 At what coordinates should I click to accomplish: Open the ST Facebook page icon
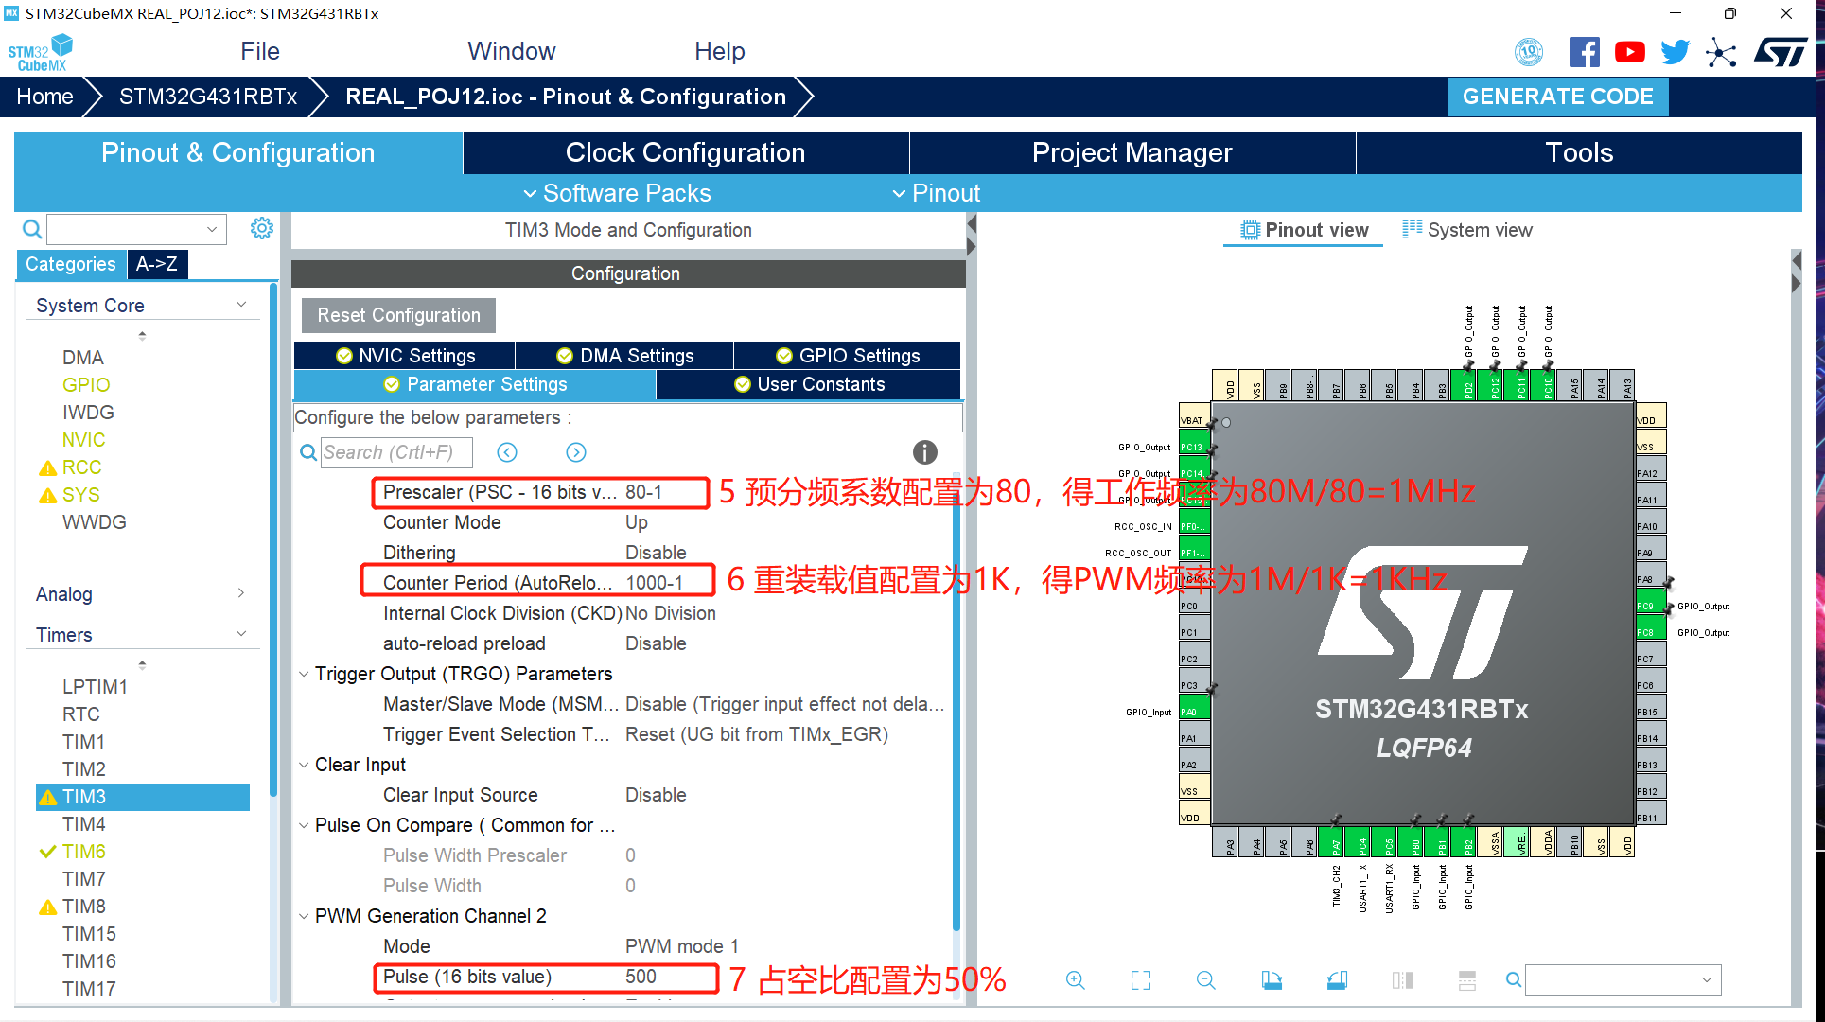(x=1584, y=52)
